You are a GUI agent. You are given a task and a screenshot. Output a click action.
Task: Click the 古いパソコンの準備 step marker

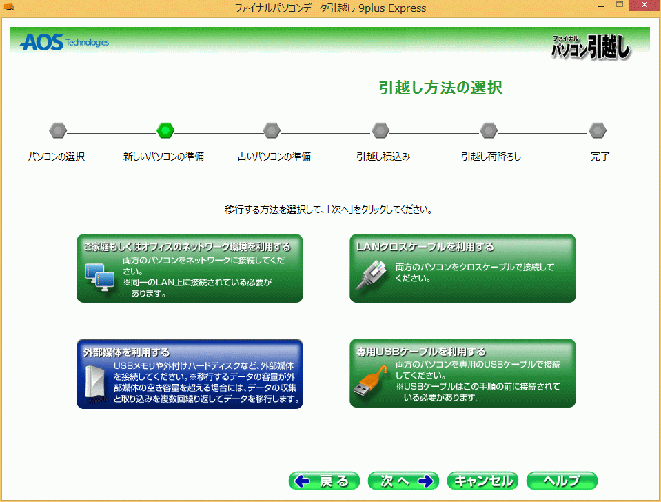click(x=272, y=130)
